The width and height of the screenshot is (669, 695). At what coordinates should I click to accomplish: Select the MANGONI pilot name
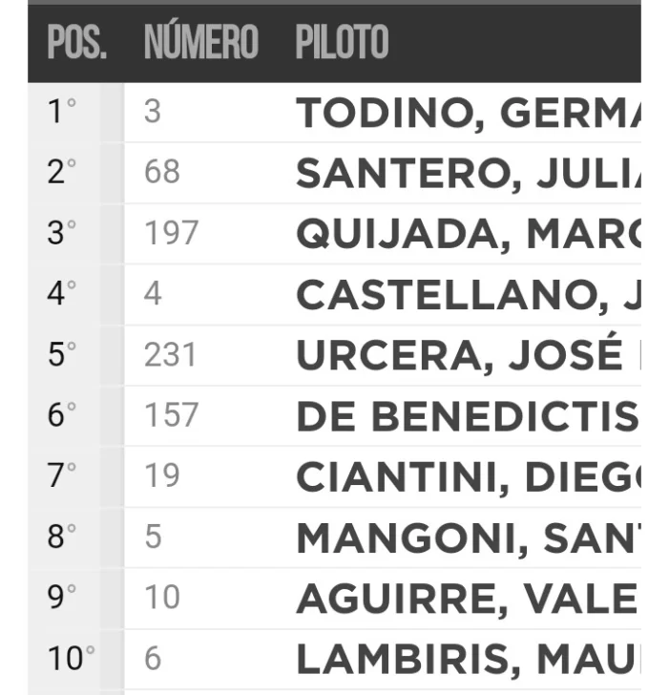coord(468,537)
